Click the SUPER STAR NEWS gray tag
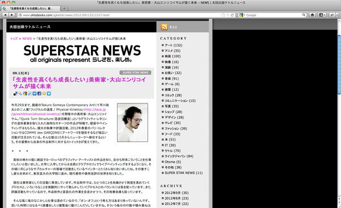Screen dimensions: 341x208 [x=135, y=72]
